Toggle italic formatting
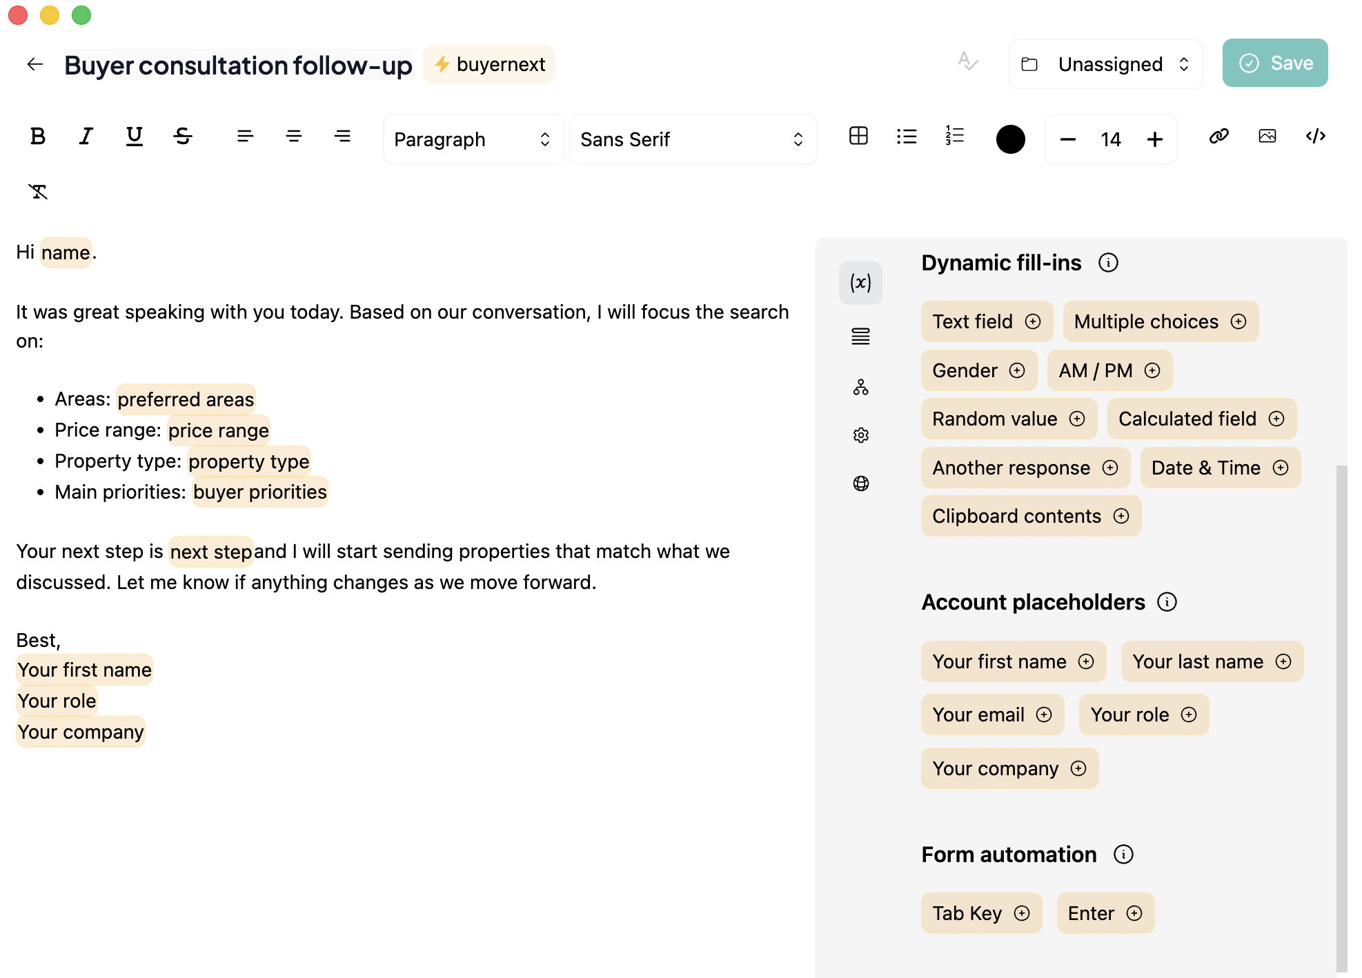 [x=86, y=137]
